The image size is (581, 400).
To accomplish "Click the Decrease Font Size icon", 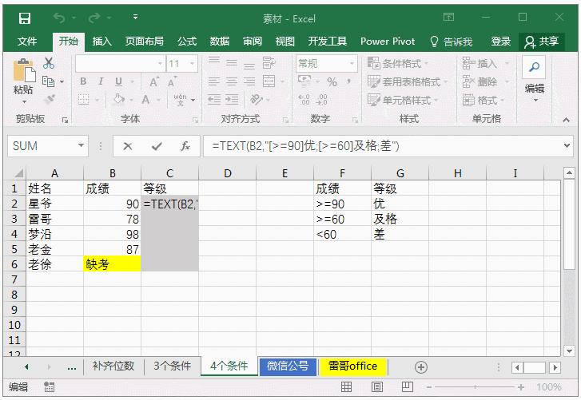I will click(172, 81).
